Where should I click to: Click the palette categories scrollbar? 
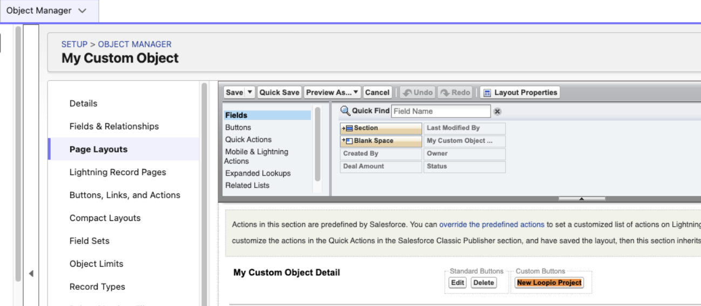coord(317,144)
